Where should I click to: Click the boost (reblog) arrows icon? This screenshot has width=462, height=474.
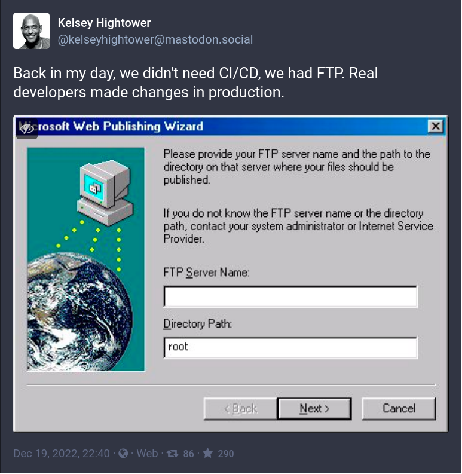click(172, 454)
